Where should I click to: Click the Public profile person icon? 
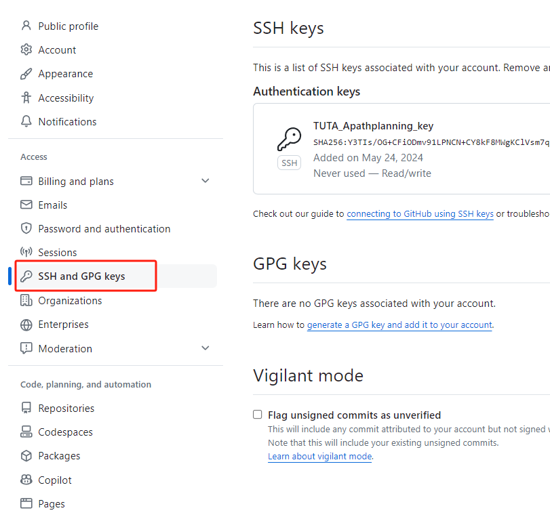tap(26, 26)
